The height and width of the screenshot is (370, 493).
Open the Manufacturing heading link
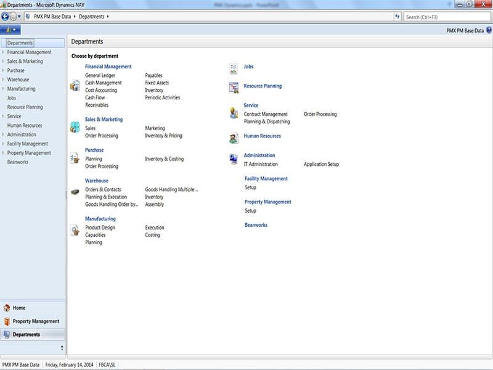tap(100, 219)
